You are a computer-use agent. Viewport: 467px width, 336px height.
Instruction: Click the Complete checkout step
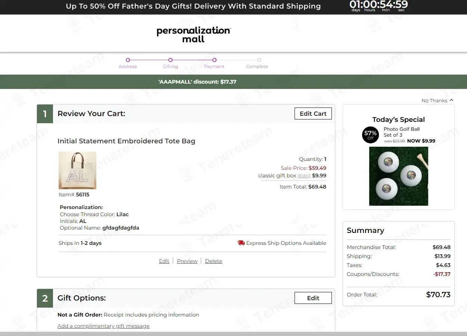pos(257,63)
